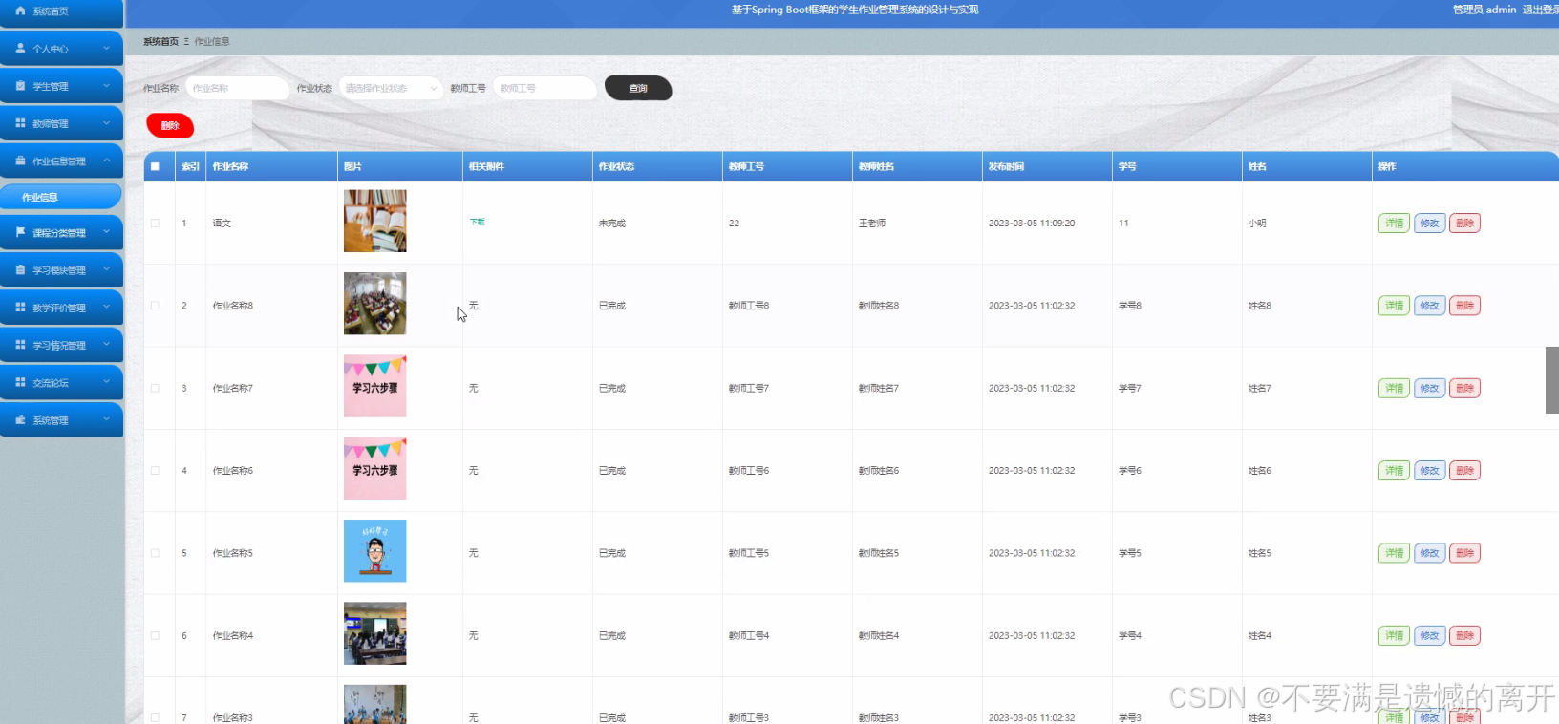The image size is (1559, 724).
Task: Collapse 作业信息管理 with its up chevron
Action: coord(106,160)
